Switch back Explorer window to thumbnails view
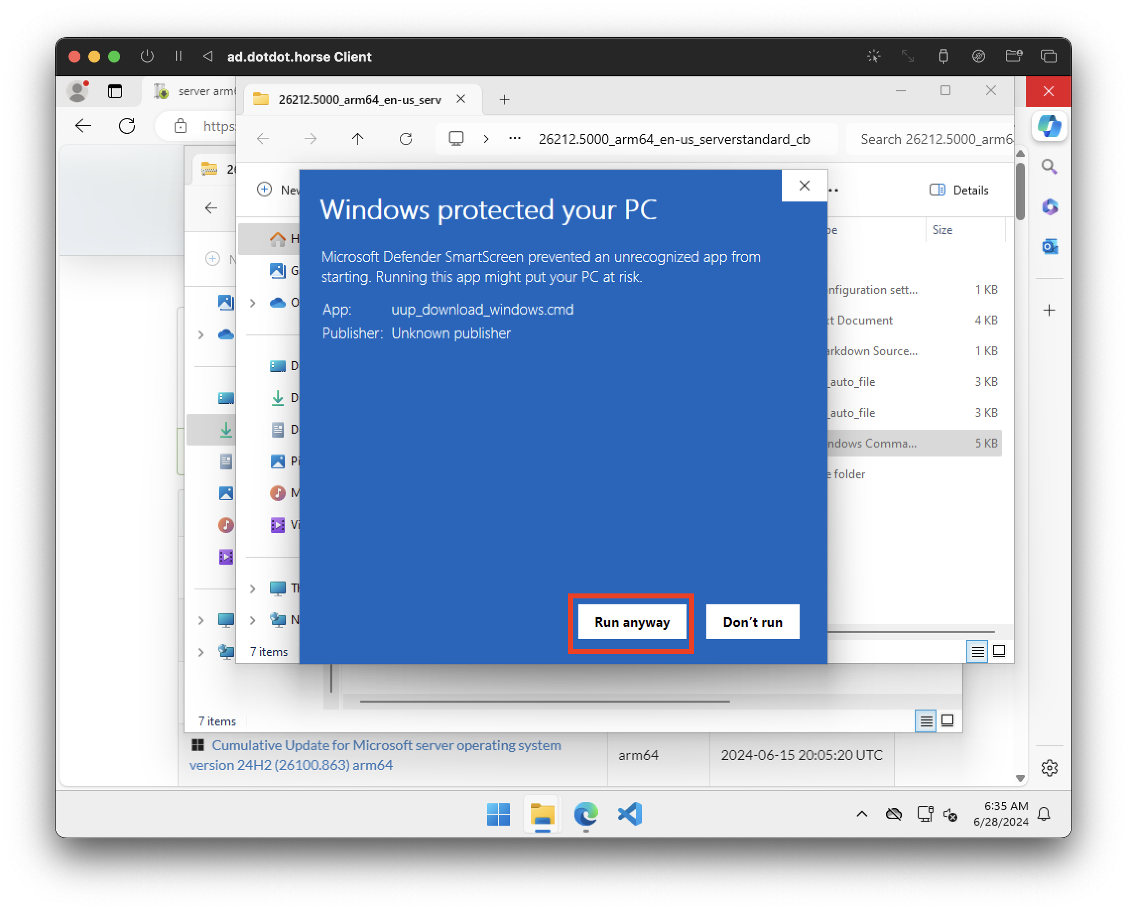The height and width of the screenshot is (911, 1127). pos(947,721)
